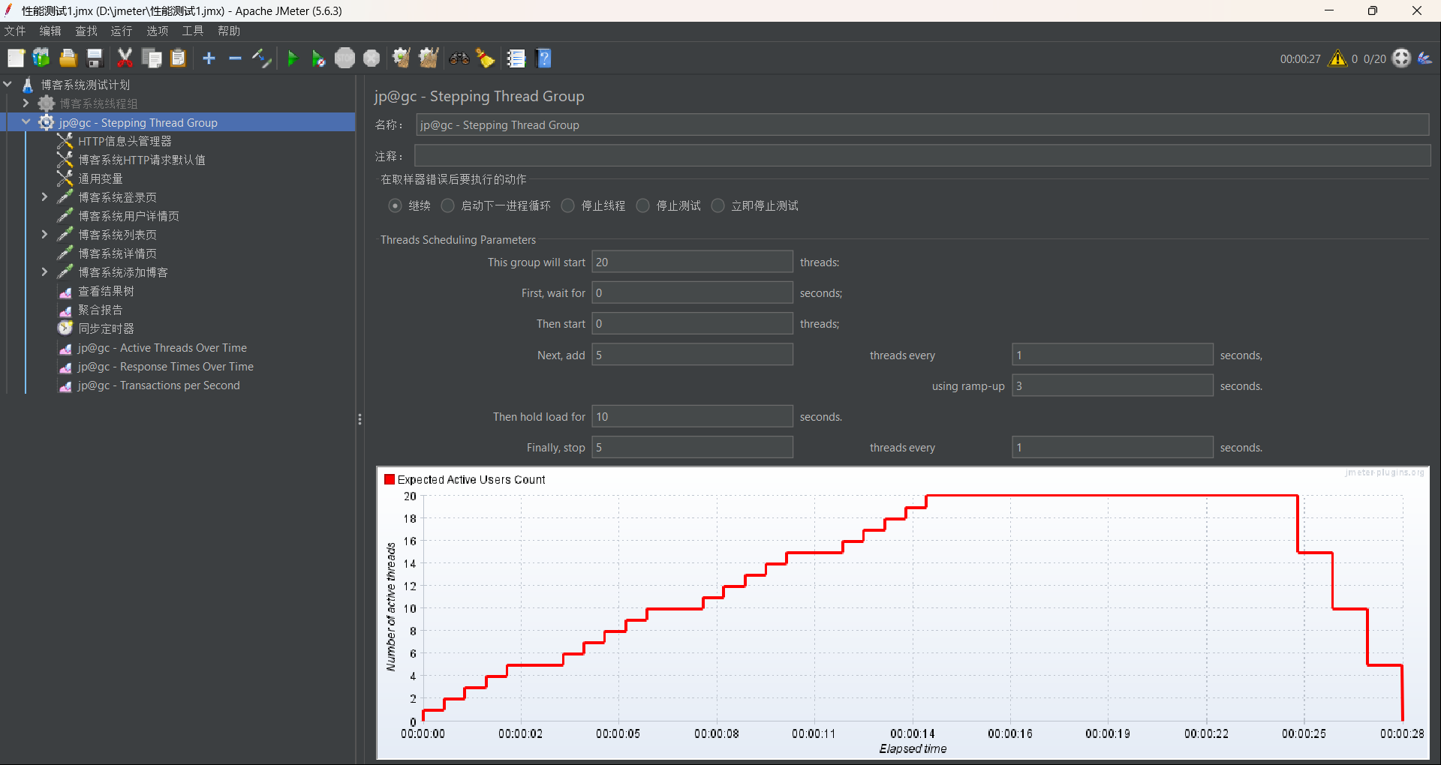Click the warning triangle log icon

1337,58
